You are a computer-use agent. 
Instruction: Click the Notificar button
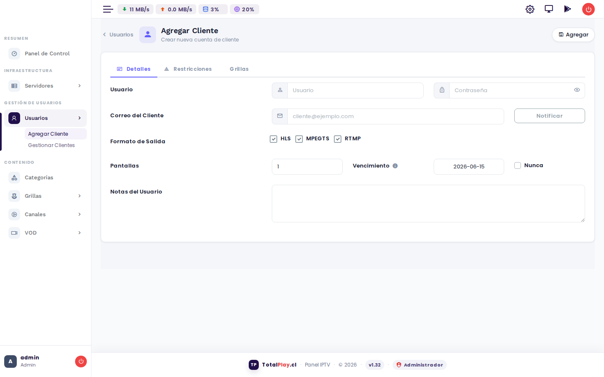(549, 116)
